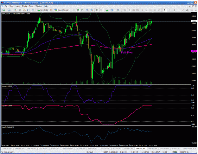The width and height of the screenshot is (198, 154).
Task: Click the New Order button
Action: [43, 10]
